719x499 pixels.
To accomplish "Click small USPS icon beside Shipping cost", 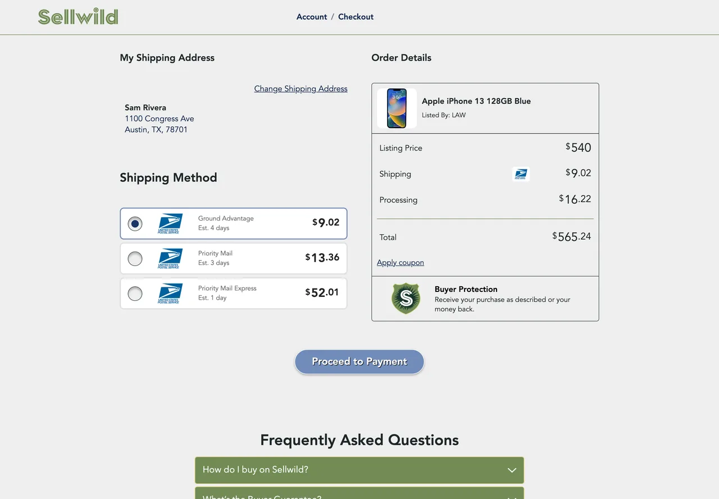I will click(x=521, y=174).
